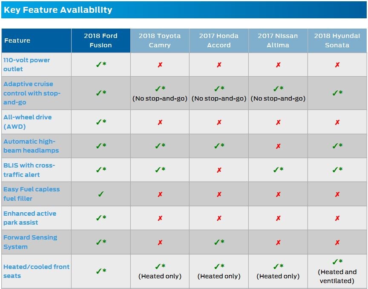
Task: Click Nissan Altima's red X for automatic high-beam headlamps
Action: [x=278, y=146]
